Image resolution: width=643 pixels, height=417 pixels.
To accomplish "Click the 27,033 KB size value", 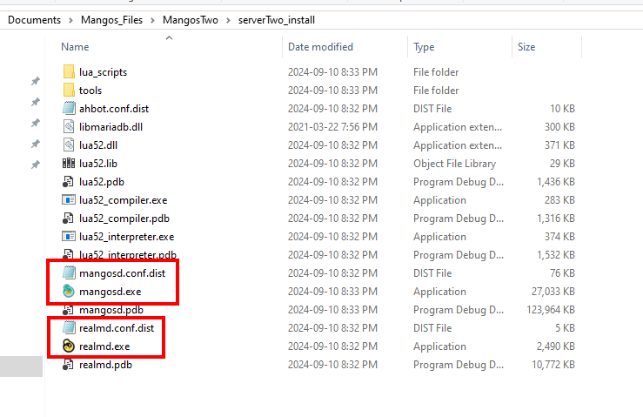I will click(x=553, y=292).
